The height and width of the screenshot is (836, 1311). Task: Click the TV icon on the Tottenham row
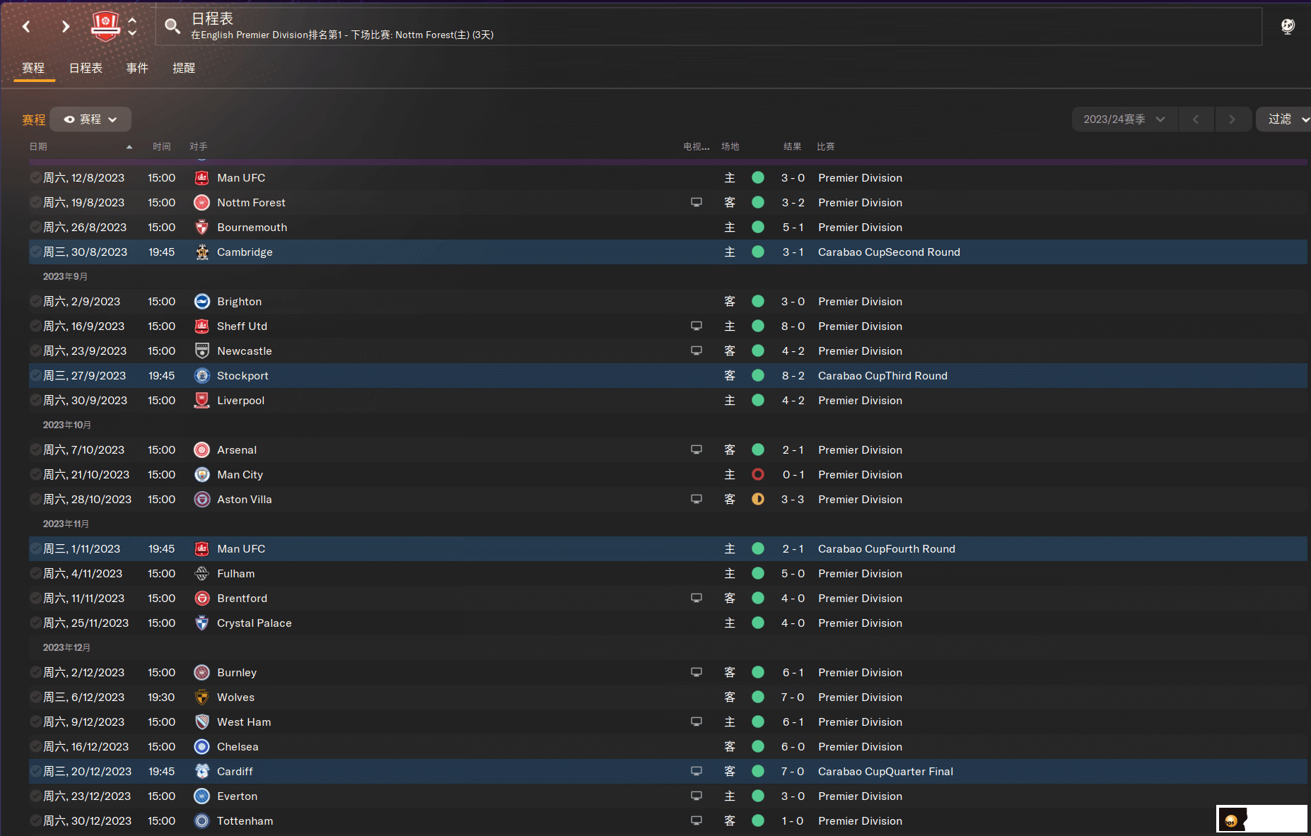[x=697, y=821]
